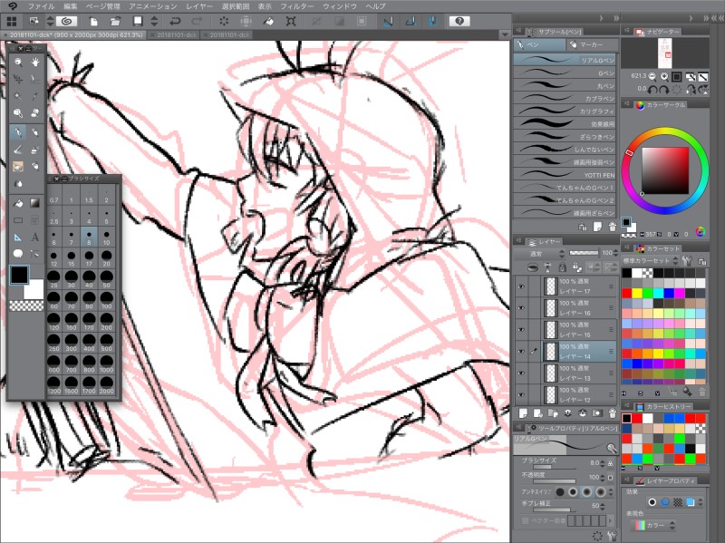Hide layer レイヤー 14 with eye icon
The width and height of the screenshot is (725, 543).
(x=522, y=352)
